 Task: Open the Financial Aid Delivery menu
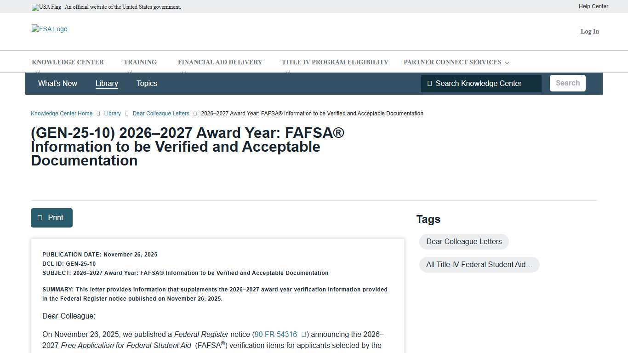[x=220, y=62]
